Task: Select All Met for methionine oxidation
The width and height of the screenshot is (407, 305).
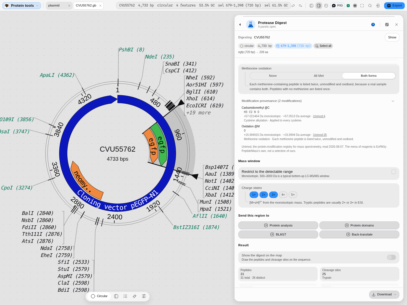Action: 319,76
